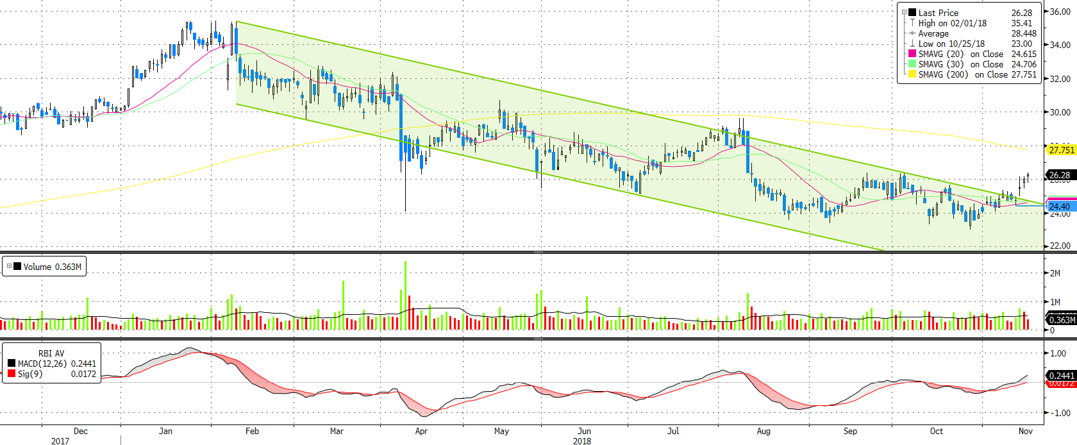Click the 'Apr' month label on time axis
1077x445 pixels.
421,431
